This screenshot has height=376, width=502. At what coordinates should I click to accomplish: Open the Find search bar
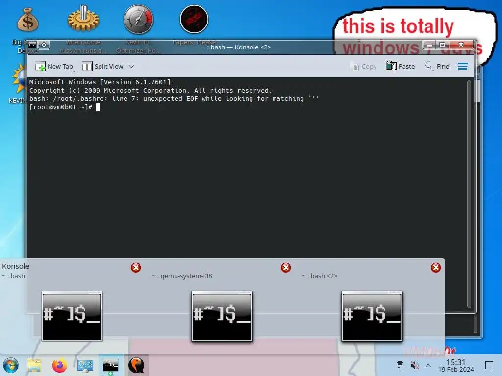pyautogui.click(x=437, y=66)
